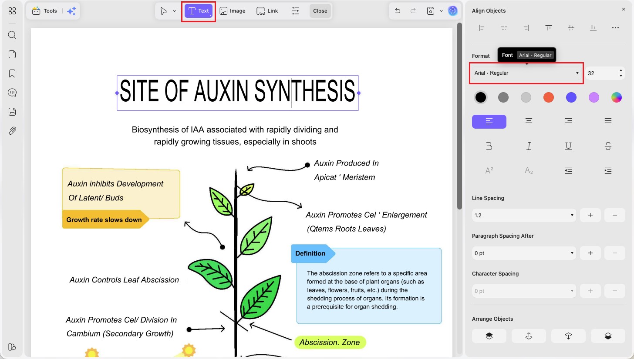
Task: Toggle italic text formatting
Action: 529,146
